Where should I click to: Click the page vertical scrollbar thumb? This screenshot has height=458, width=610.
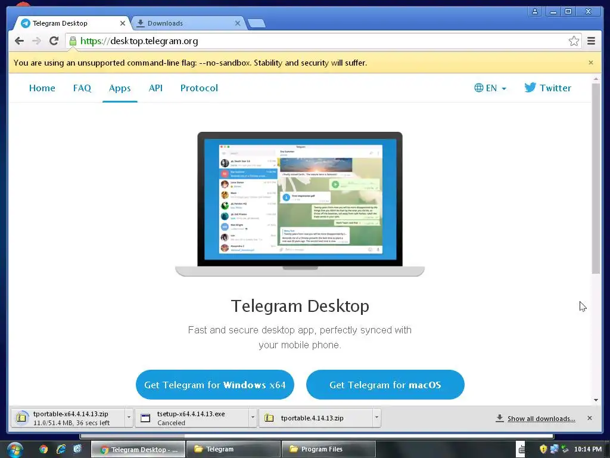(x=596, y=178)
